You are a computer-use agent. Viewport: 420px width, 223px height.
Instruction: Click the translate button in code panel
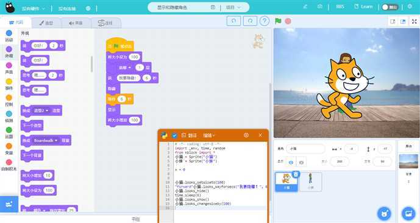(189, 135)
